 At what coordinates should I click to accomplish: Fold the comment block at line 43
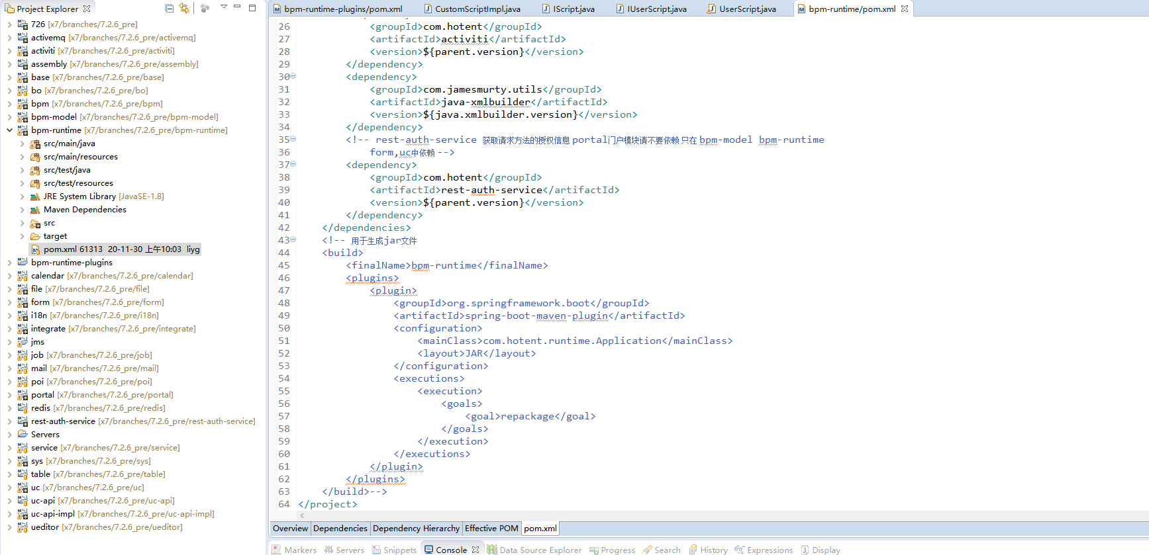293,239
